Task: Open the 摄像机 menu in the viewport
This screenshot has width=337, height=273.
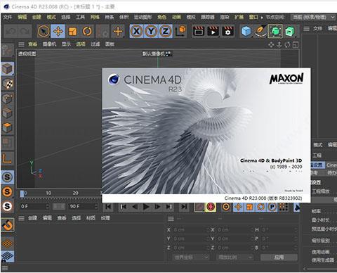Action: coord(49,44)
